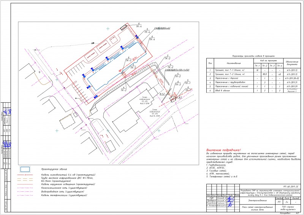Click the row text 'Пересечение с дорогой'

(x=227, y=78)
